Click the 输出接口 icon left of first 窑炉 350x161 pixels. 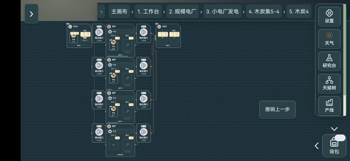99,32
